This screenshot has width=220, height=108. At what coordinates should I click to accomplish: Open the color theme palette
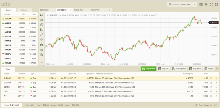[x=206, y=4]
